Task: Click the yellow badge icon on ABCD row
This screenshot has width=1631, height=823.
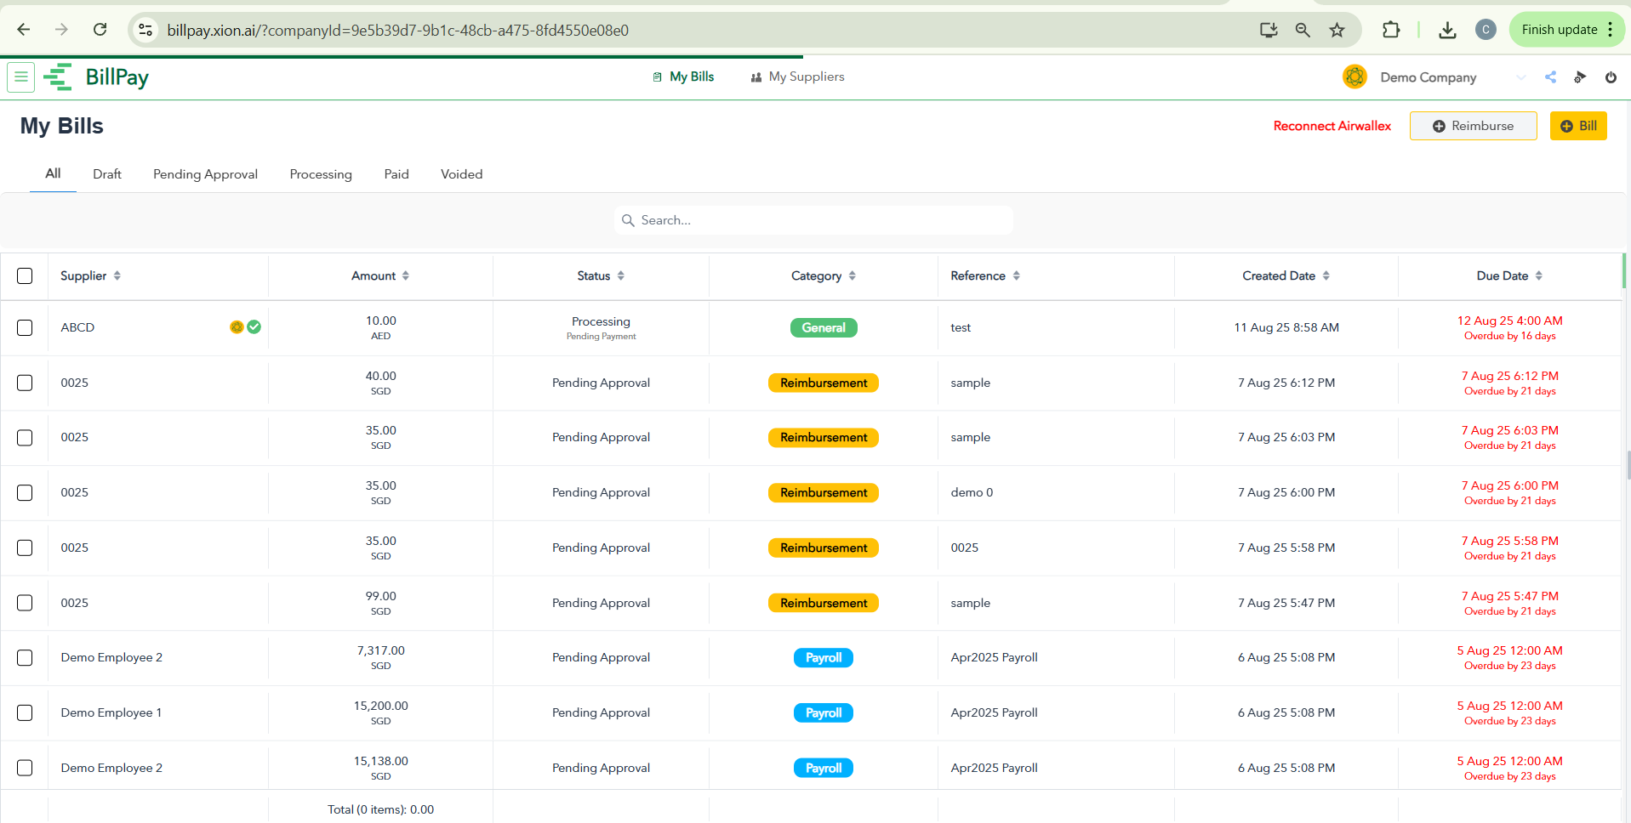Action: 237,326
